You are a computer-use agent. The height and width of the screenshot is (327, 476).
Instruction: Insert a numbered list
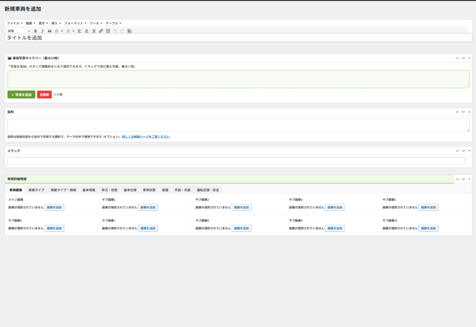pyautogui.click(x=68, y=31)
